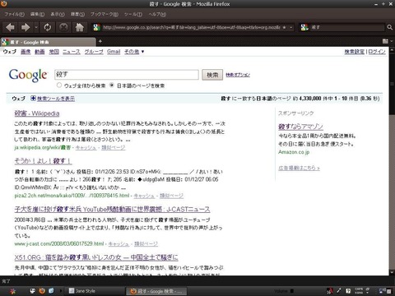Open the address bar URL history dropdown
The height and width of the screenshot is (296, 395).
(290, 27)
